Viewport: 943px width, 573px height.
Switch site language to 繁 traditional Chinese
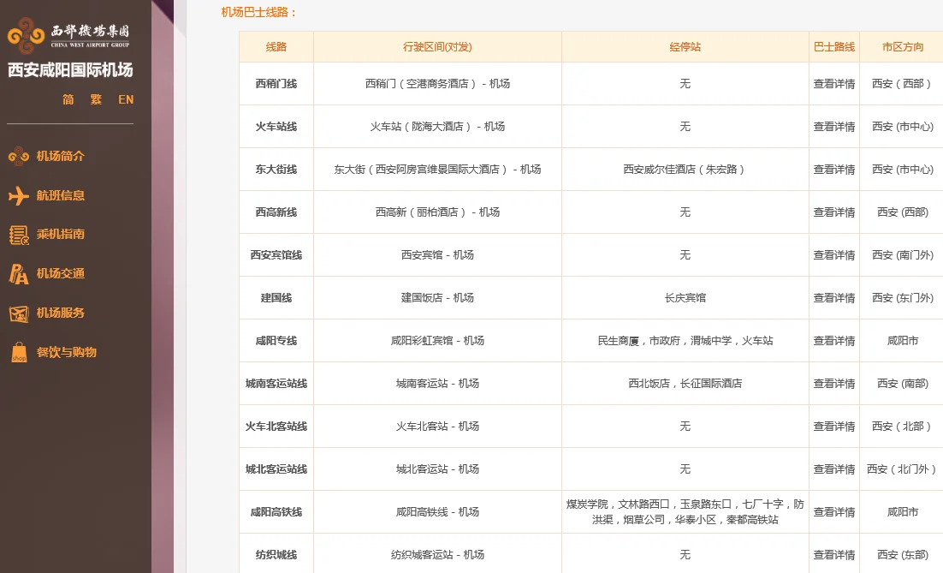[96, 99]
